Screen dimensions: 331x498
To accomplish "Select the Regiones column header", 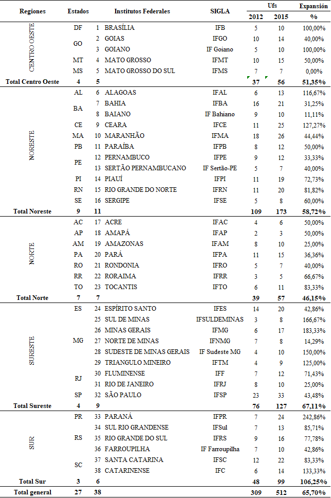I will (32, 11).
